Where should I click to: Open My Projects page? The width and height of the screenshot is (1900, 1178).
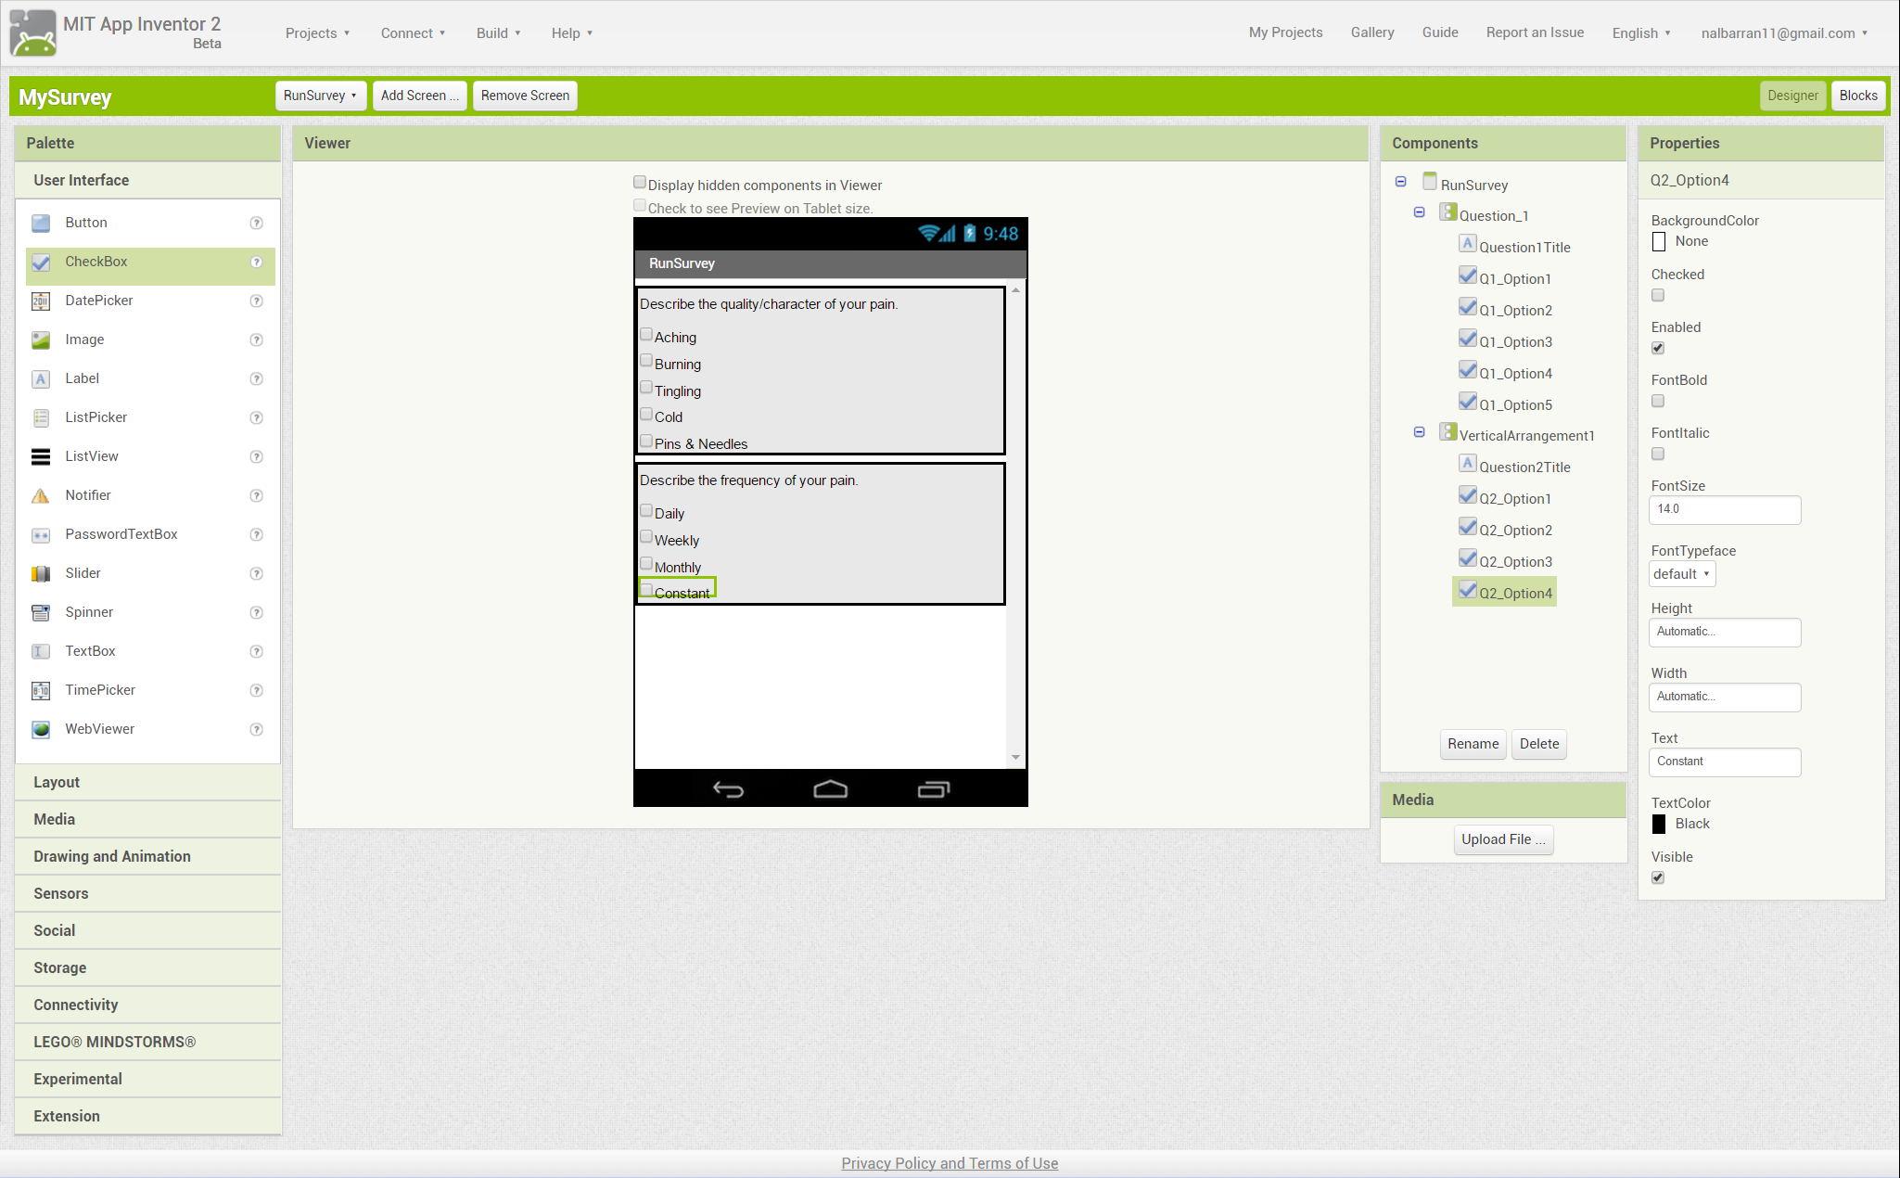coord(1285,32)
